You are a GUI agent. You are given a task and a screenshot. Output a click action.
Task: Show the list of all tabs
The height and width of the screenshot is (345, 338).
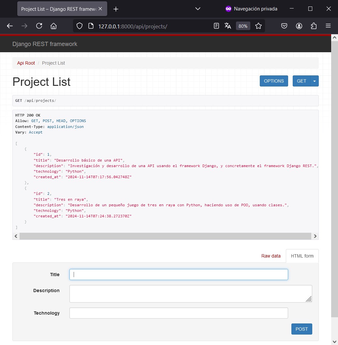tap(198, 9)
